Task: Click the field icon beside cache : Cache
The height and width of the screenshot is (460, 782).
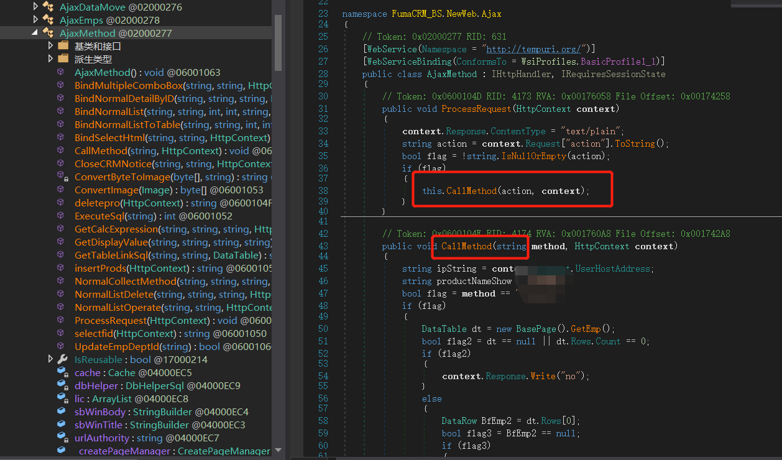Action: point(62,372)
